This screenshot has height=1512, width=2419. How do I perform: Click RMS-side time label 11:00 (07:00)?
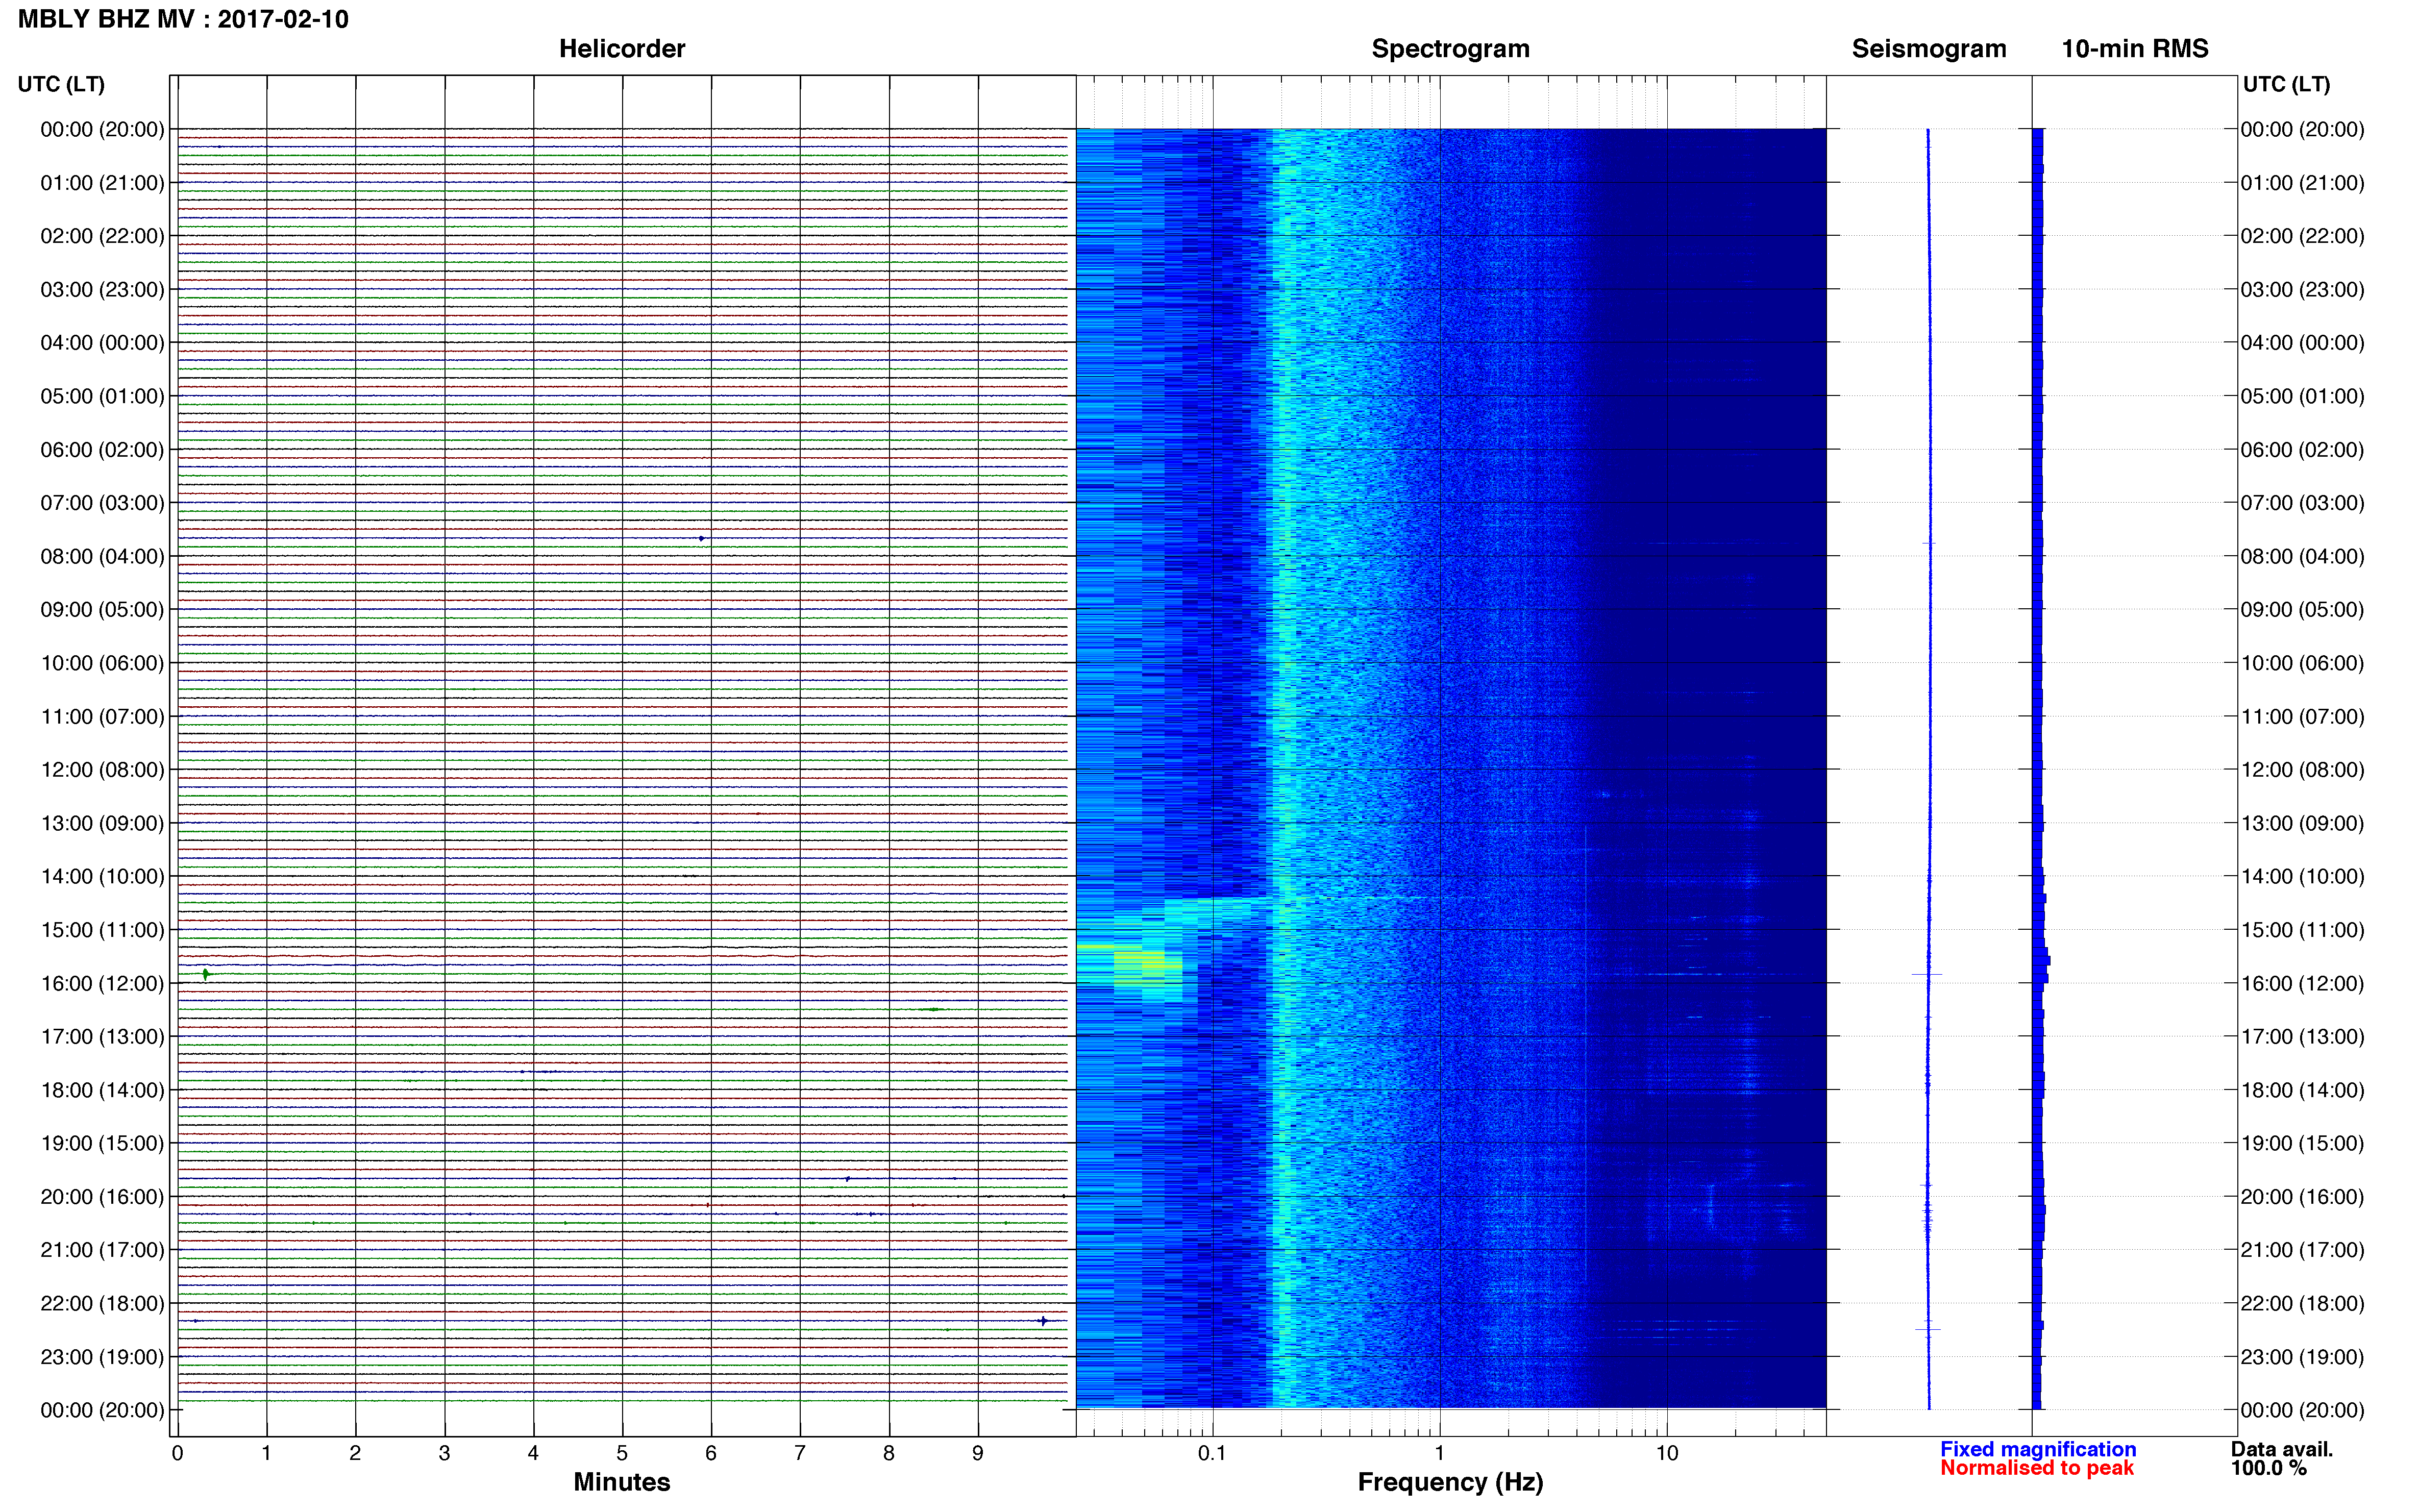[2302, 717]
